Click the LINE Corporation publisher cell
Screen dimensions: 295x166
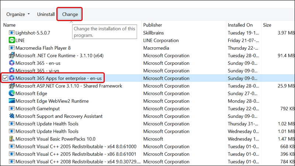tap(161, 41)
